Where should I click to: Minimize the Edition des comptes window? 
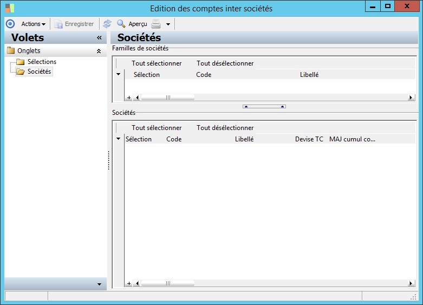(x=373, y=7)
